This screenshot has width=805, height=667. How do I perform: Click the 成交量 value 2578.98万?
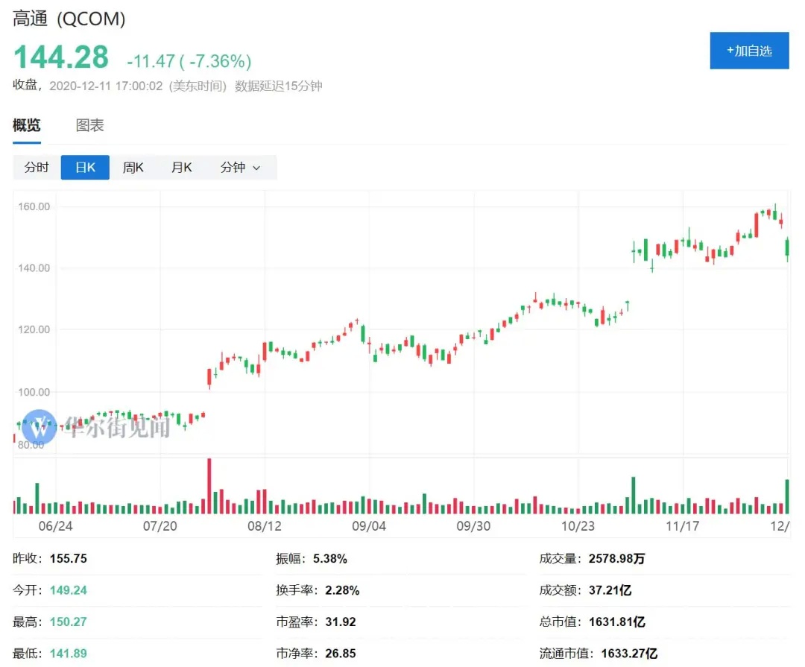point(616,559)
